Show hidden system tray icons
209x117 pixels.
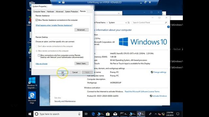click(x=155, y=114)
